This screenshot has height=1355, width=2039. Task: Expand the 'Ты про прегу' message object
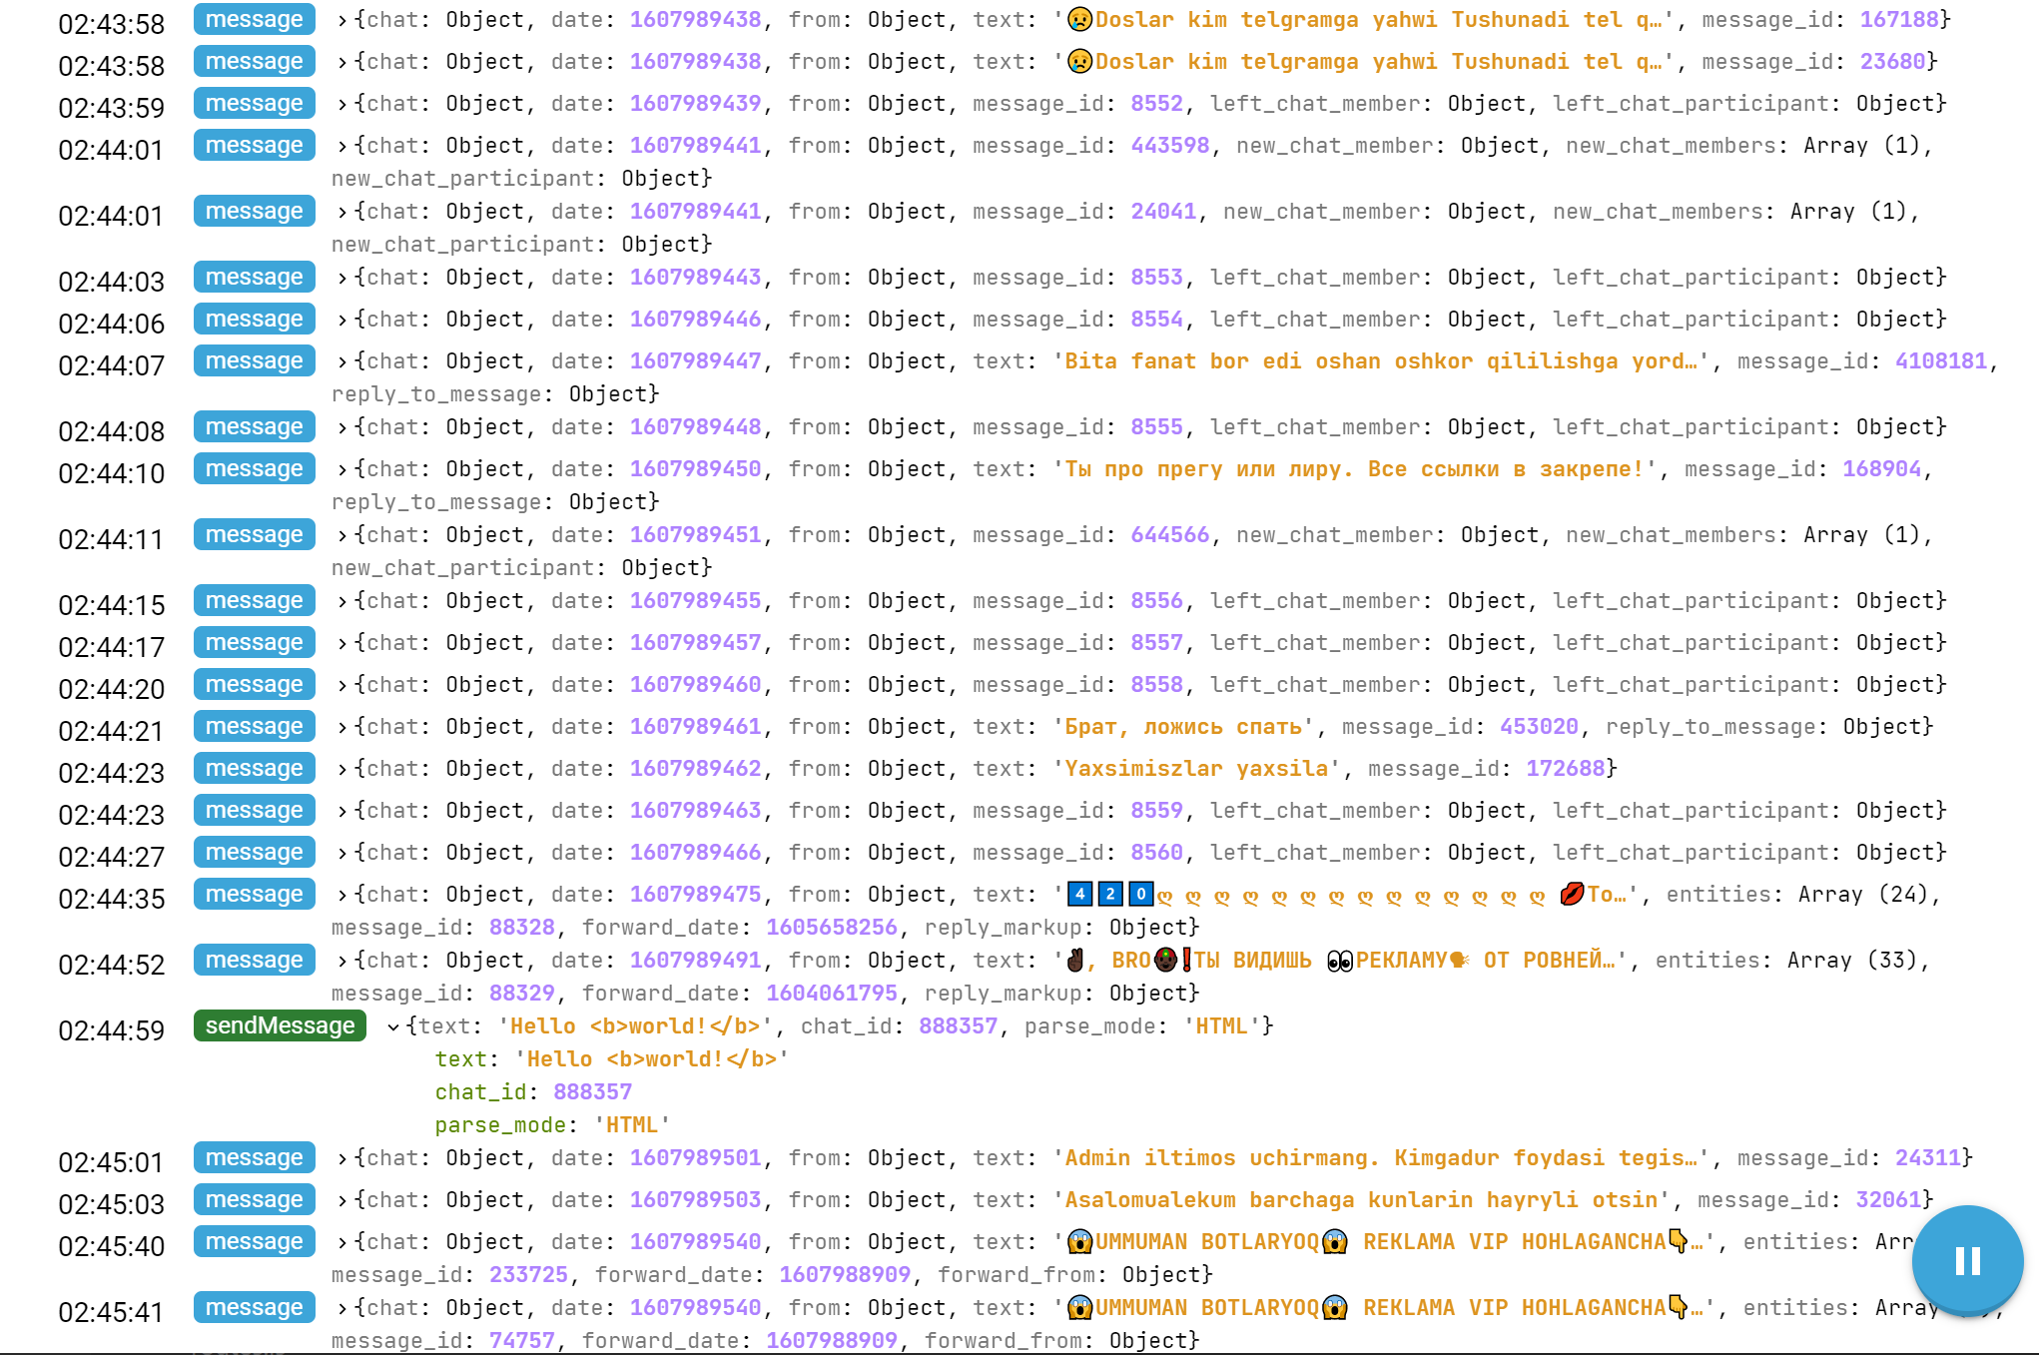point(342,469)
